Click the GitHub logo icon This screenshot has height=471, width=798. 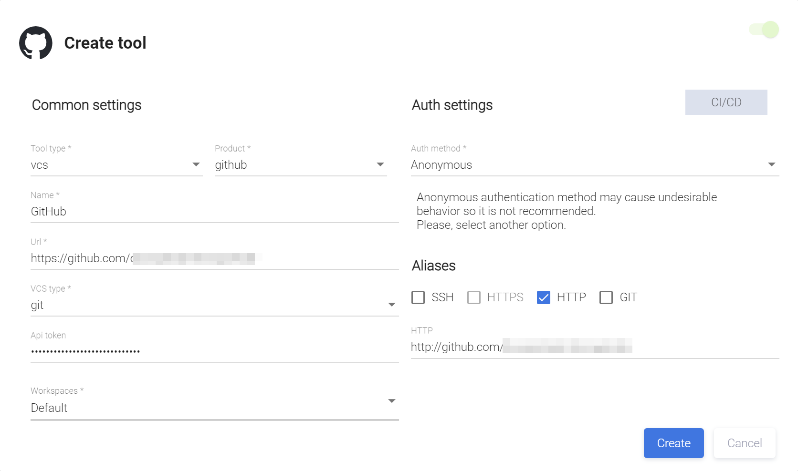[x=36, y=43]
